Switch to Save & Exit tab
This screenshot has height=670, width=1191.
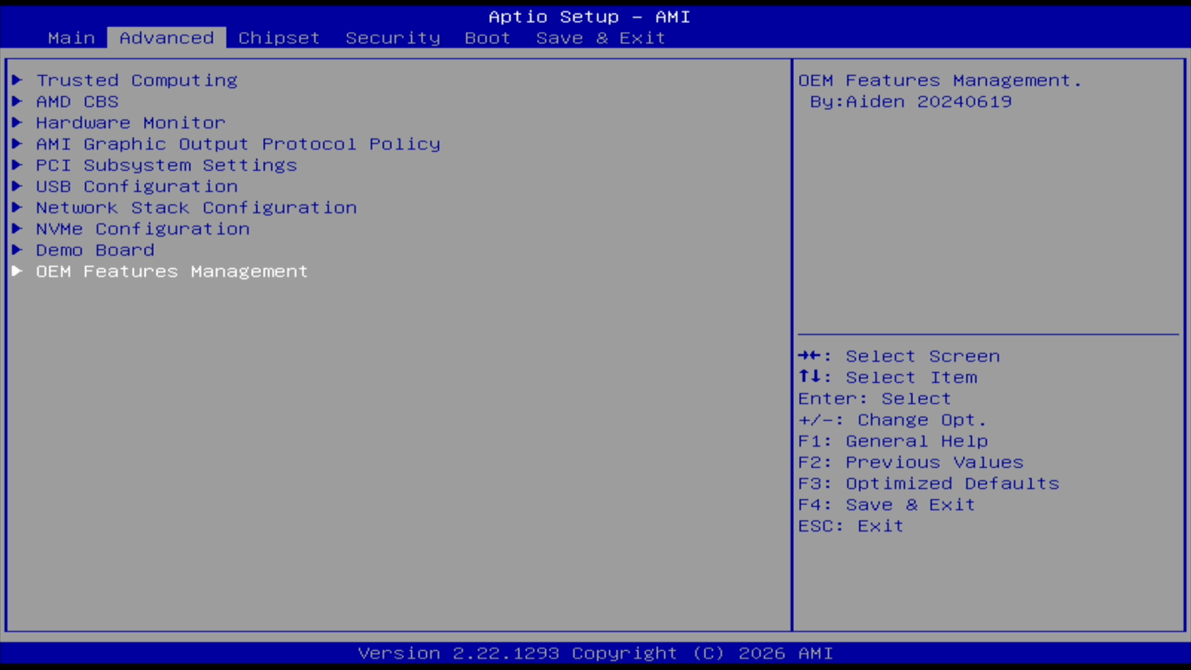[600, 38]
